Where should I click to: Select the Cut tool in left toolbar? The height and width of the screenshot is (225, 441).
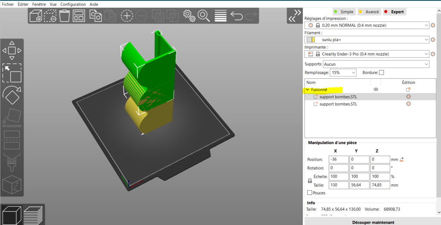(12, 140)
